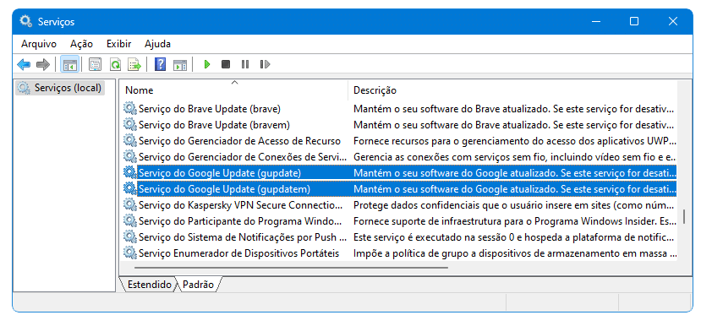Restart service with the restart icon
Image resolution: width=701 pixels, height=326 pixels.
(x=265, y=65)
